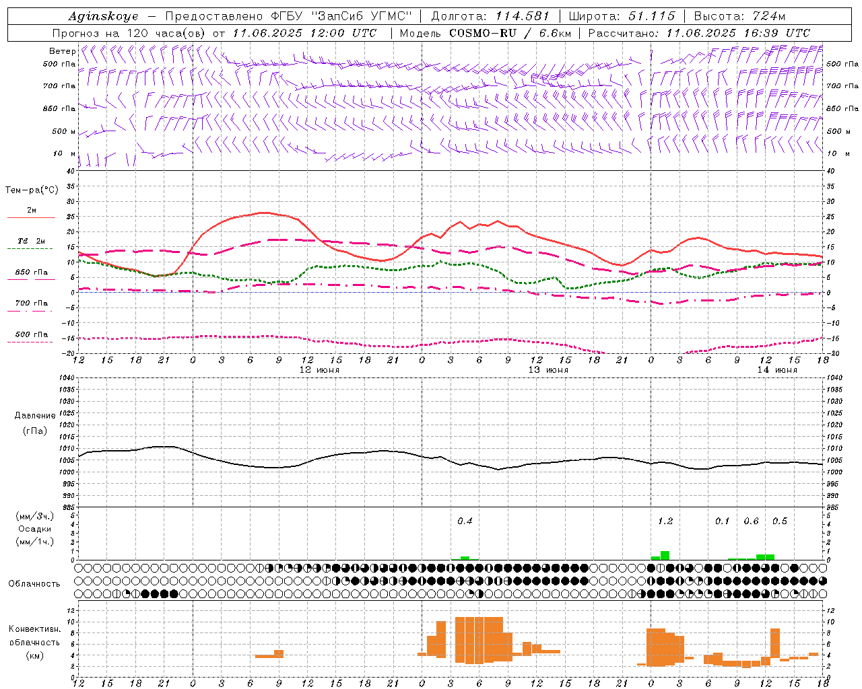Click the "(км)" unit label of the convective panel
862x689 pixels.
pos(34,655)
